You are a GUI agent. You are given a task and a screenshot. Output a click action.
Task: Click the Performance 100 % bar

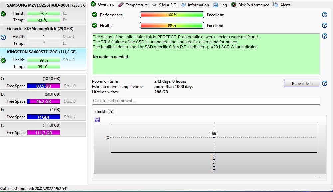tap(172, 15)
